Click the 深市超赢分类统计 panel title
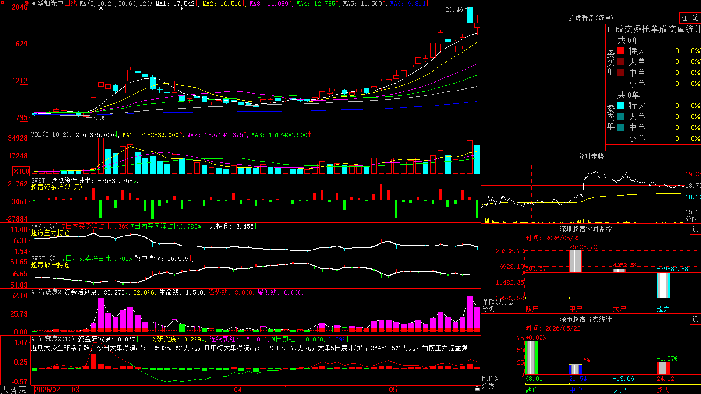This screenshot has height=394, width=701. (x=586, y=319)
